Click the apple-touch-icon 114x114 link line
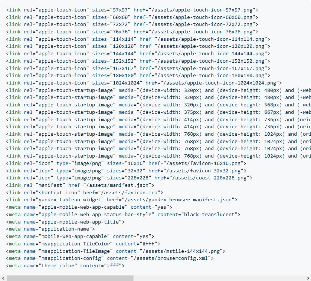This screenshot has height=281, width=311. pos(138,39)
